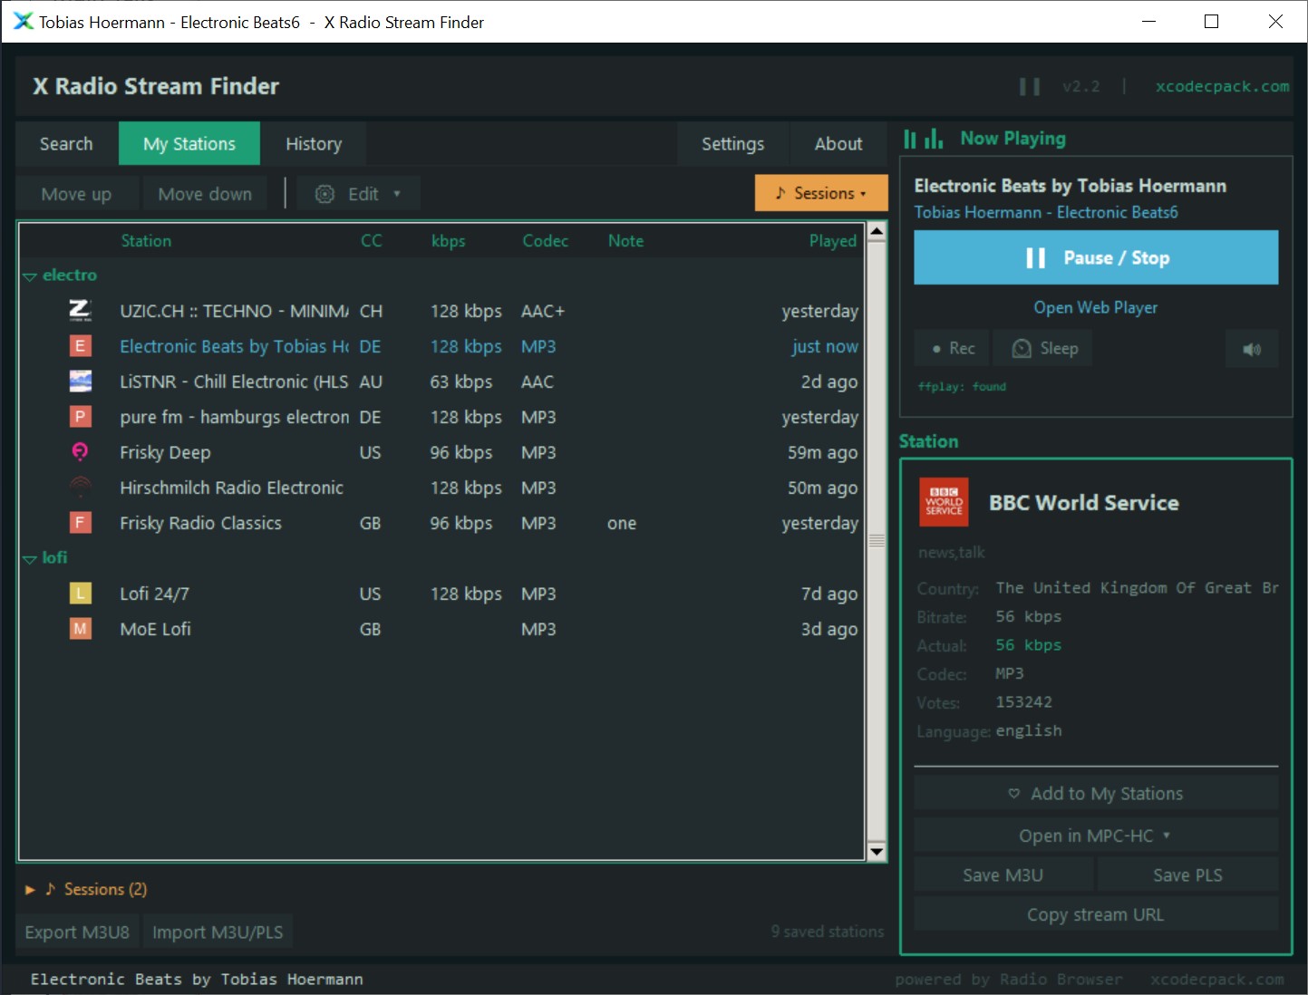
Task: Open the Edit dropdown menu
Action: (x=358, y=194)
